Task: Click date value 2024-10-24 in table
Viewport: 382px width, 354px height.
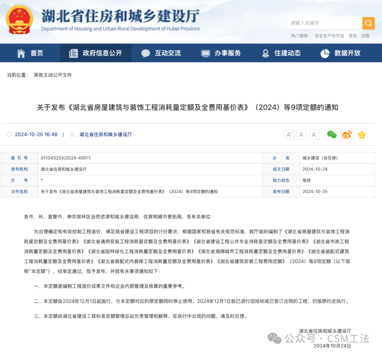Action: pos(315,169)
